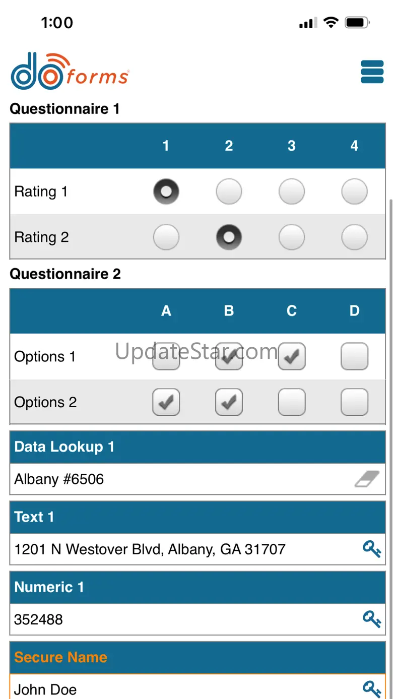
Task: Open the hamburger menu icon
Action: point(372,72)
